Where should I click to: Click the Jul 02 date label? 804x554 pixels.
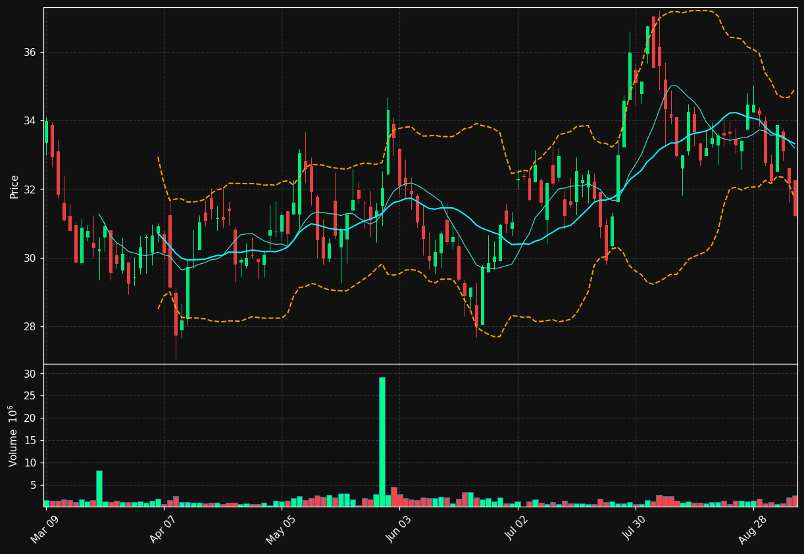516,529
